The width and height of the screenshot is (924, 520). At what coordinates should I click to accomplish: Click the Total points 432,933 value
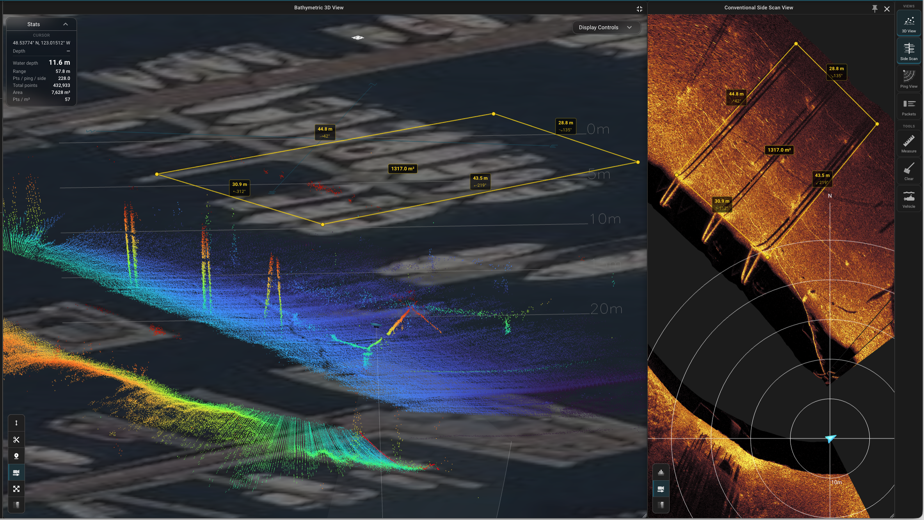pyautogui.click(x=62, y=85)
